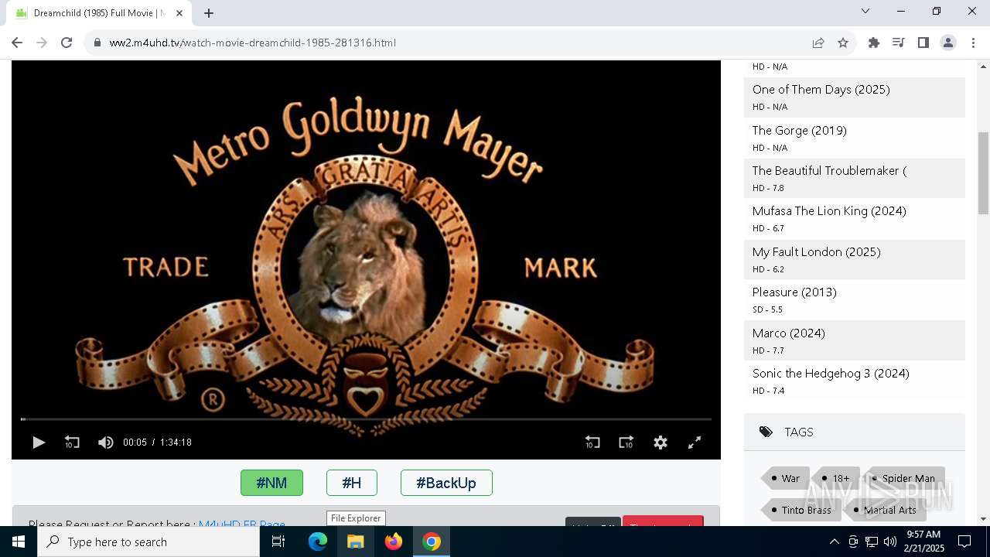Reload the current page

pos(67,43)
